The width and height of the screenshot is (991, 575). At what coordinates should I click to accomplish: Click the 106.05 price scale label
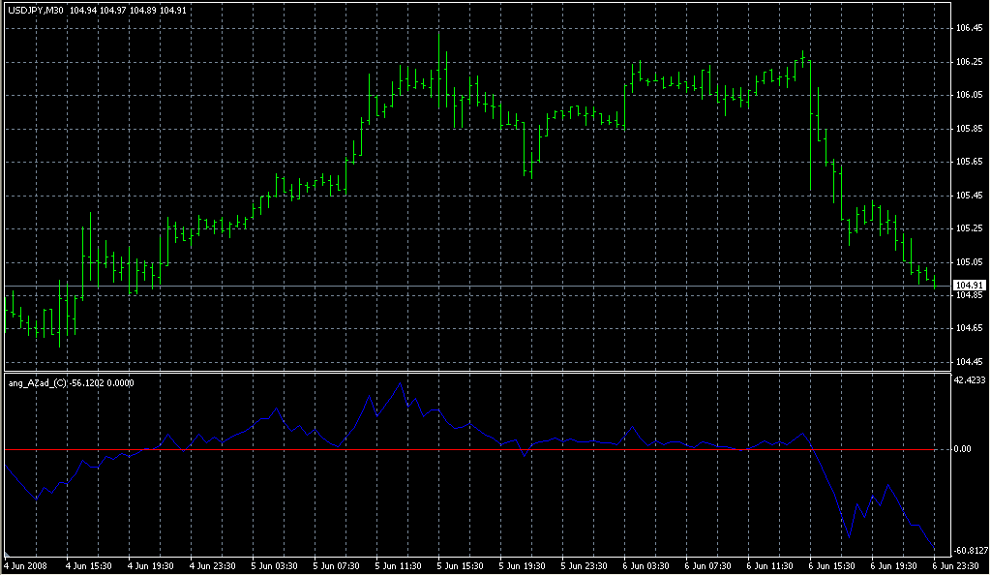[969, 95]
